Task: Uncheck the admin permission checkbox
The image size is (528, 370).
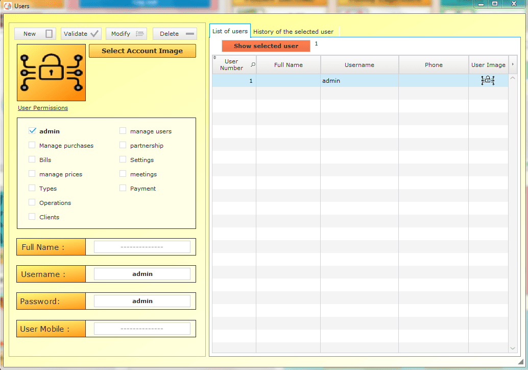Action: click(33, 131)
